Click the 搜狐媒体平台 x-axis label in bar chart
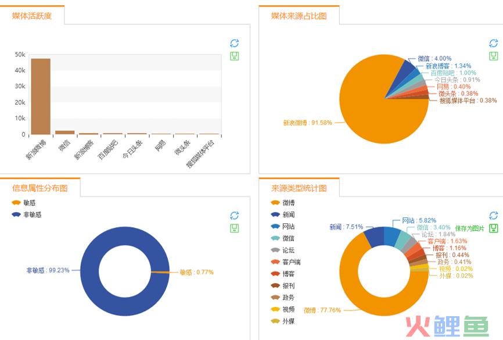Screen dimensions: 503x340 [x=201, y=153]
